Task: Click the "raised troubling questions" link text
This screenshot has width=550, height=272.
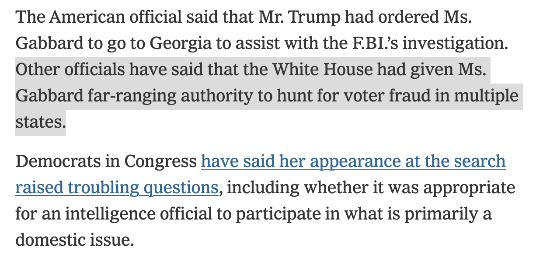Action: [x=116, y=188]
